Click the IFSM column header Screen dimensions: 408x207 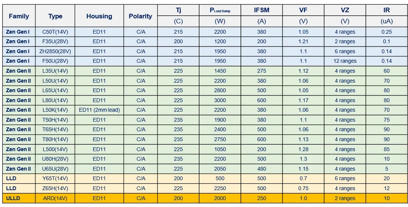point(262,10)
